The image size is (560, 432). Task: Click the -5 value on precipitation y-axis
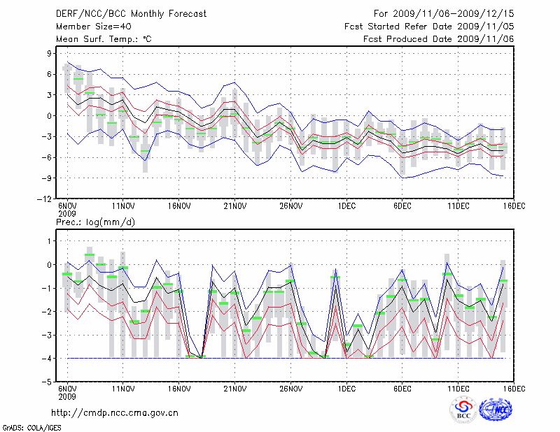pos(48,382)
